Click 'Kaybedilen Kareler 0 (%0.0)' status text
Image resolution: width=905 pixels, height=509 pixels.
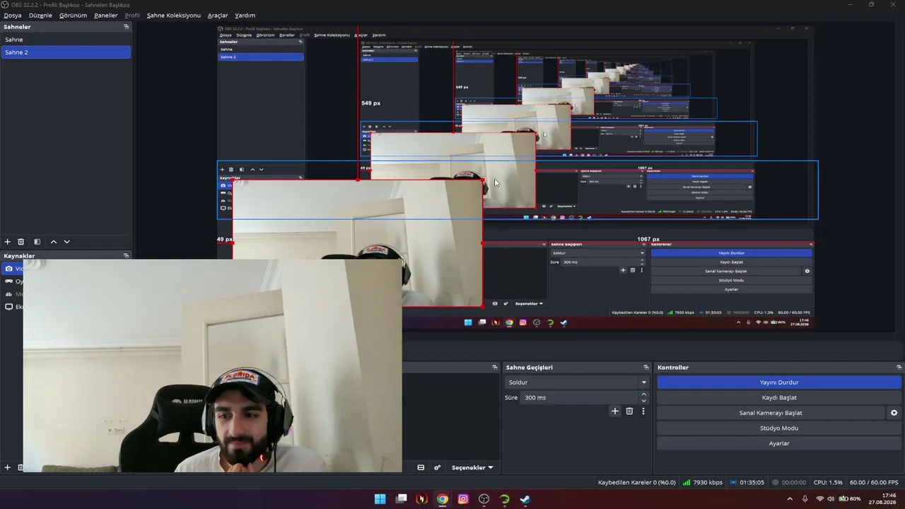[636, 483]
